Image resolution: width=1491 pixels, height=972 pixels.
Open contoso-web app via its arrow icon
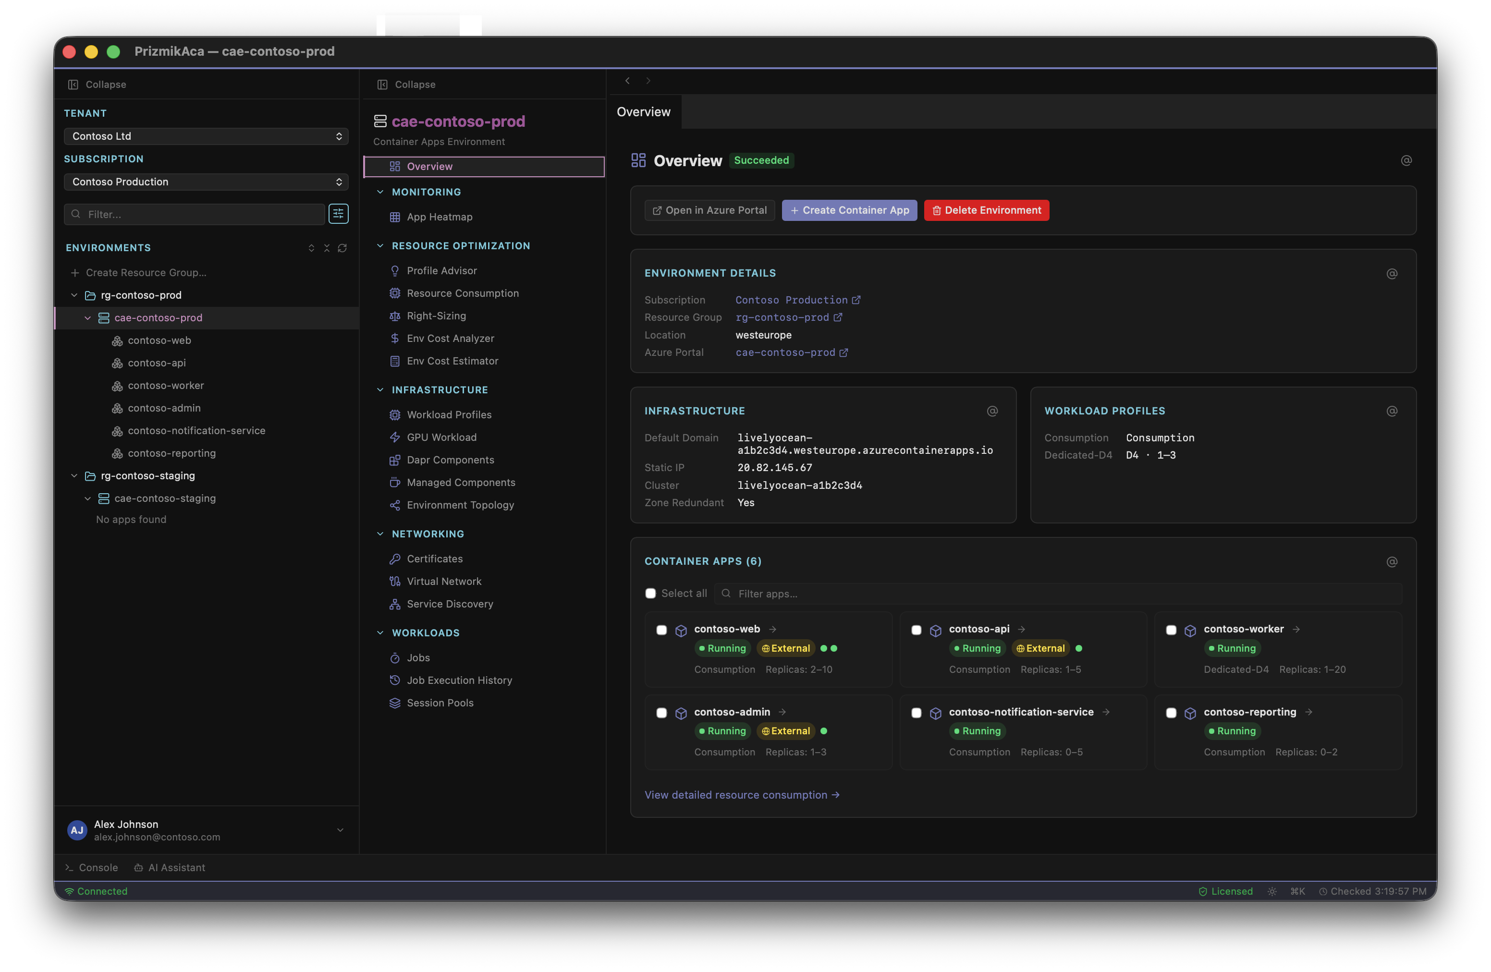[x=772, y=630]
